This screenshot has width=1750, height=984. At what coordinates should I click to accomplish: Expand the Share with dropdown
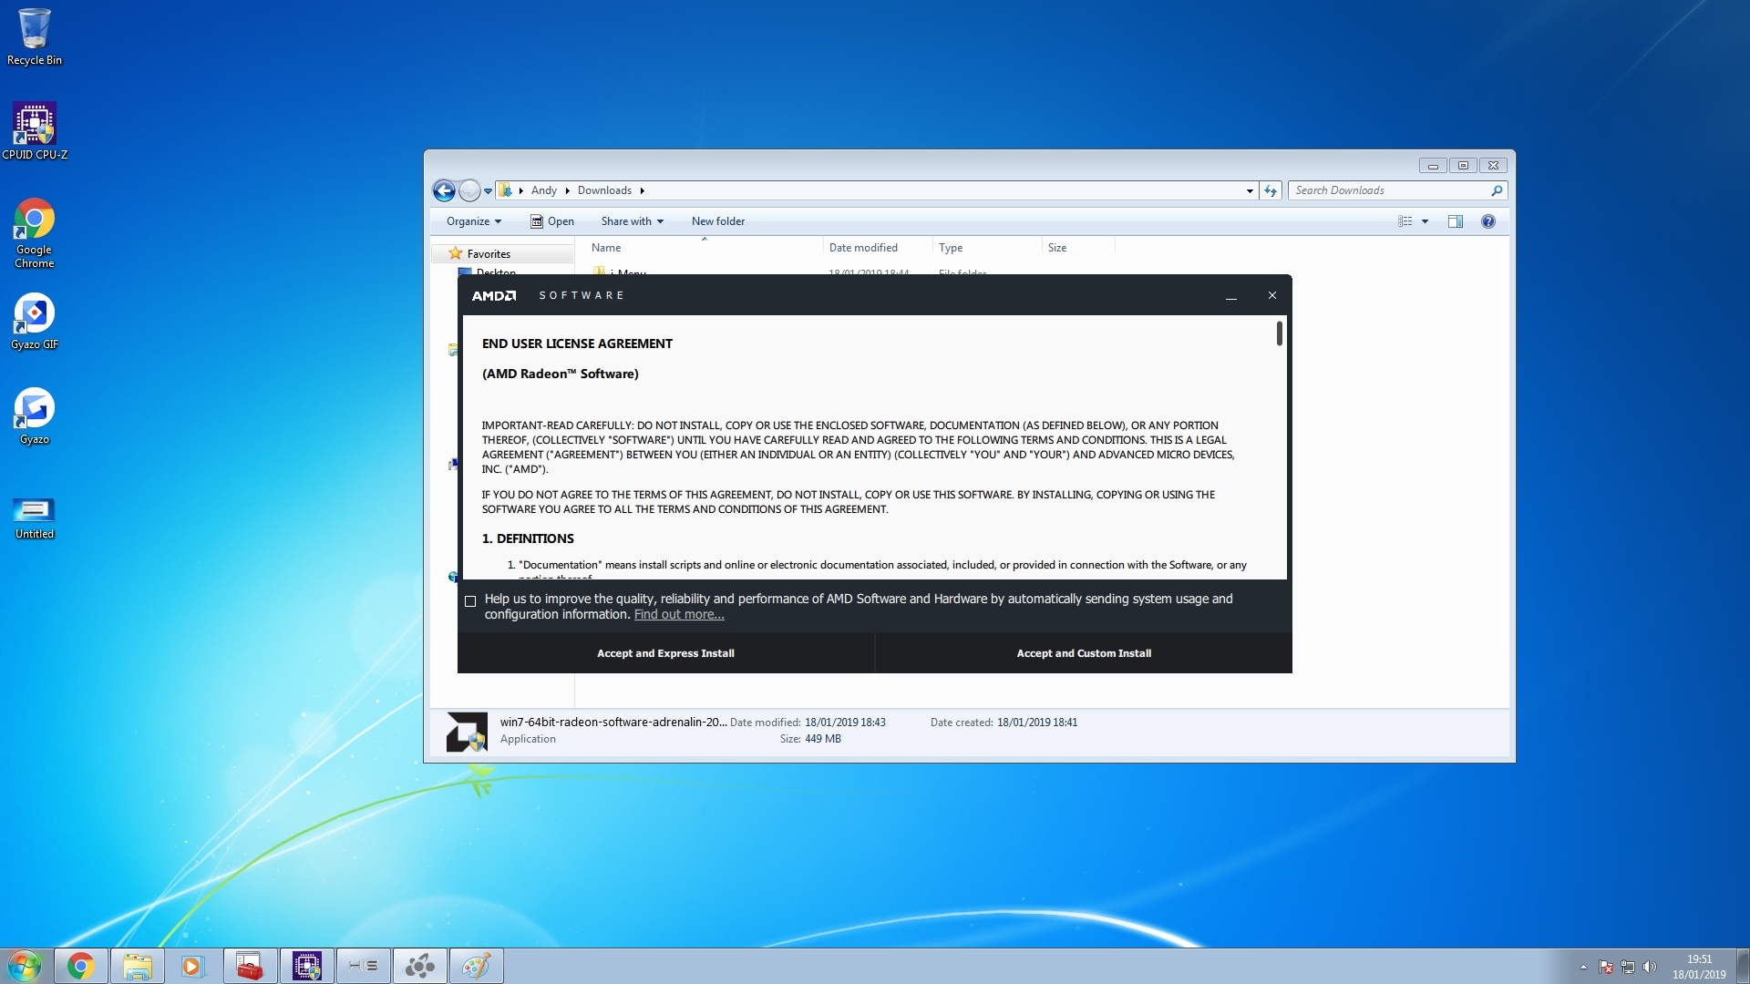click(632, 221)
